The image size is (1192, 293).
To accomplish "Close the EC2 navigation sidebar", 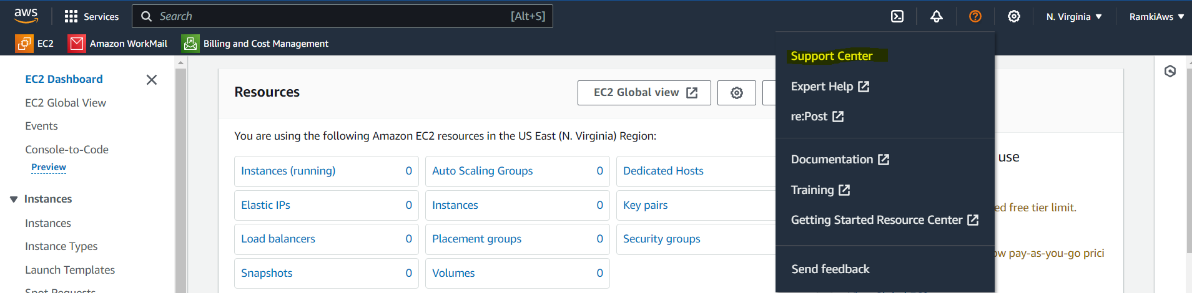I will click(151, 80).
